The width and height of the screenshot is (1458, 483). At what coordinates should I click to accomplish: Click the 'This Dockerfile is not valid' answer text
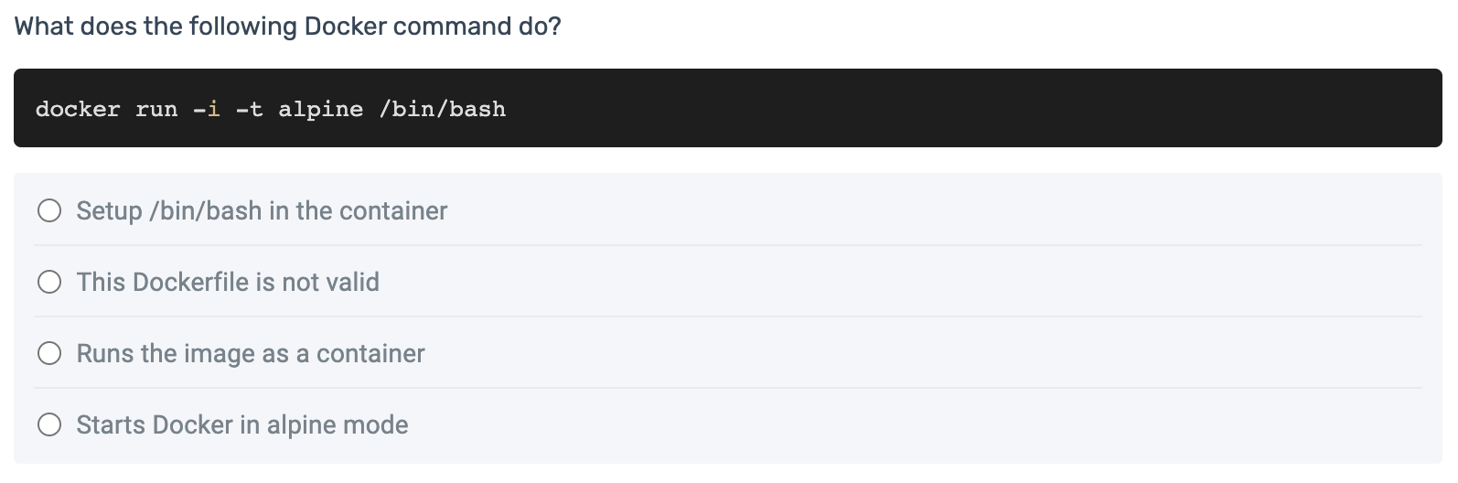228,282
